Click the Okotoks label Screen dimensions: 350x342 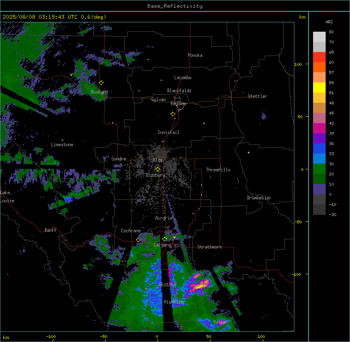pyautogui.click(x=167, y=284)
